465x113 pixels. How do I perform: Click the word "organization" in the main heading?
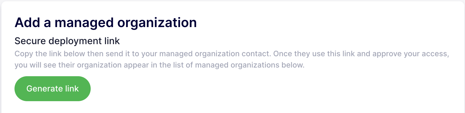[x=157, y=23]
